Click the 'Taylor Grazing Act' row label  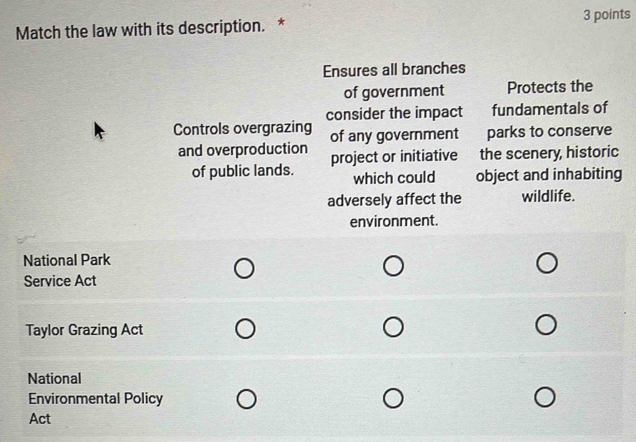click(x=84, y=330)
